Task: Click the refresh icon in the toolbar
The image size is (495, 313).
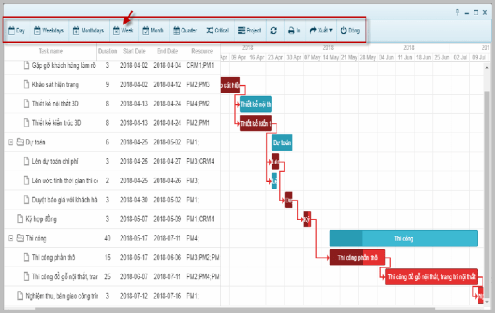Action: [x=274, y=30]
